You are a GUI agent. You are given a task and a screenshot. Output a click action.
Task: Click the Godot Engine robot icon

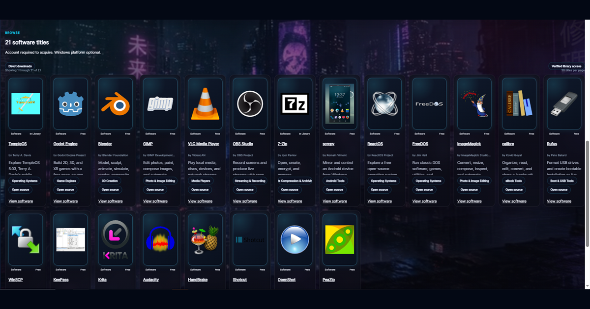point(70,103)
